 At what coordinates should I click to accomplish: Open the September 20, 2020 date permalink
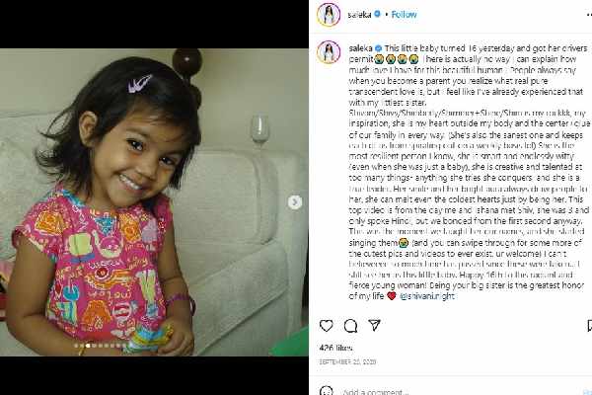click(347, 361)
